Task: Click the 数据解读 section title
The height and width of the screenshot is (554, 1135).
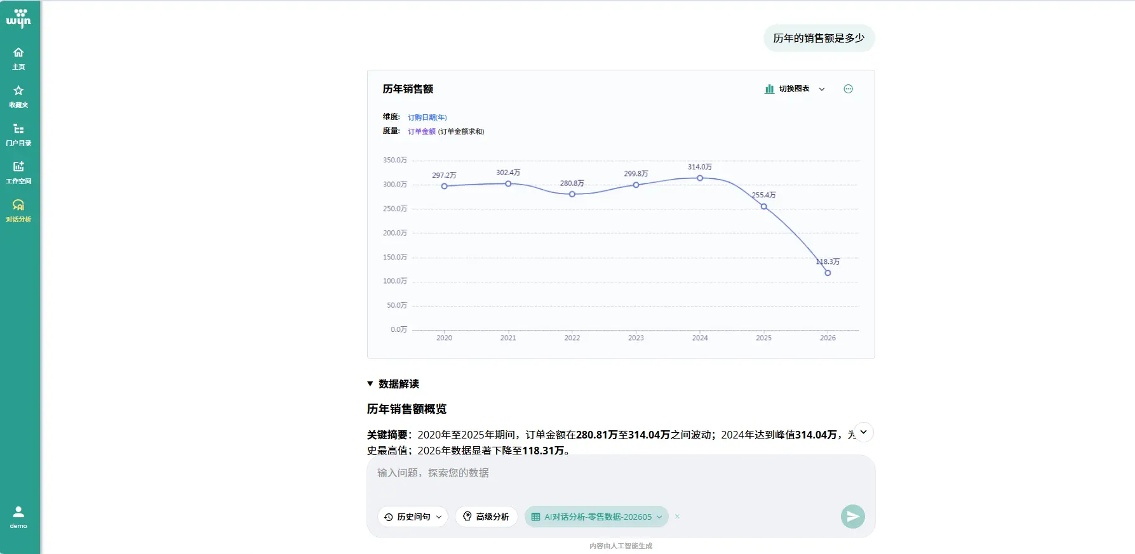Action: pos(399,384)
